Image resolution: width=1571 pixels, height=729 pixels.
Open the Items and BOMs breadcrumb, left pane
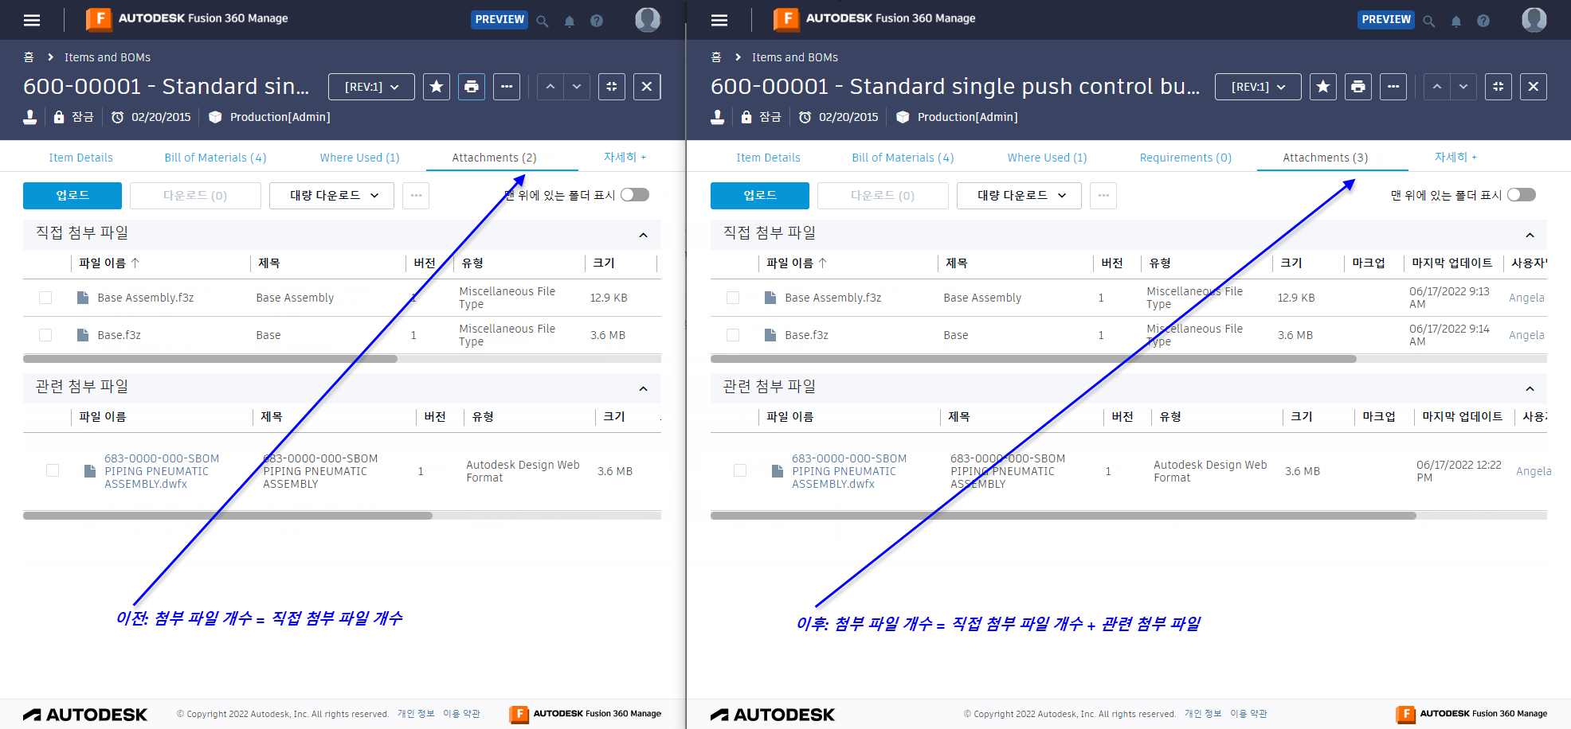[x=108, y=57]
